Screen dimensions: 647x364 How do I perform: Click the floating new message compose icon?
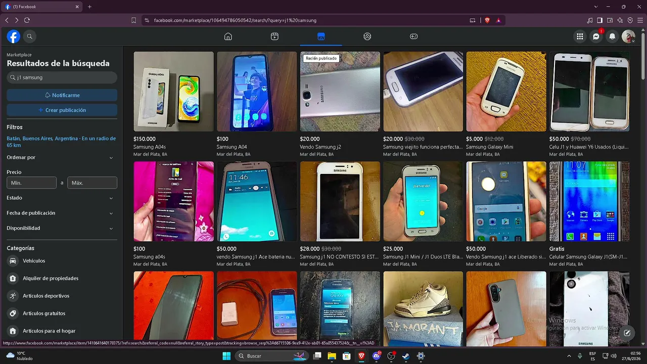pyautogui.click(x=627, y=333)
